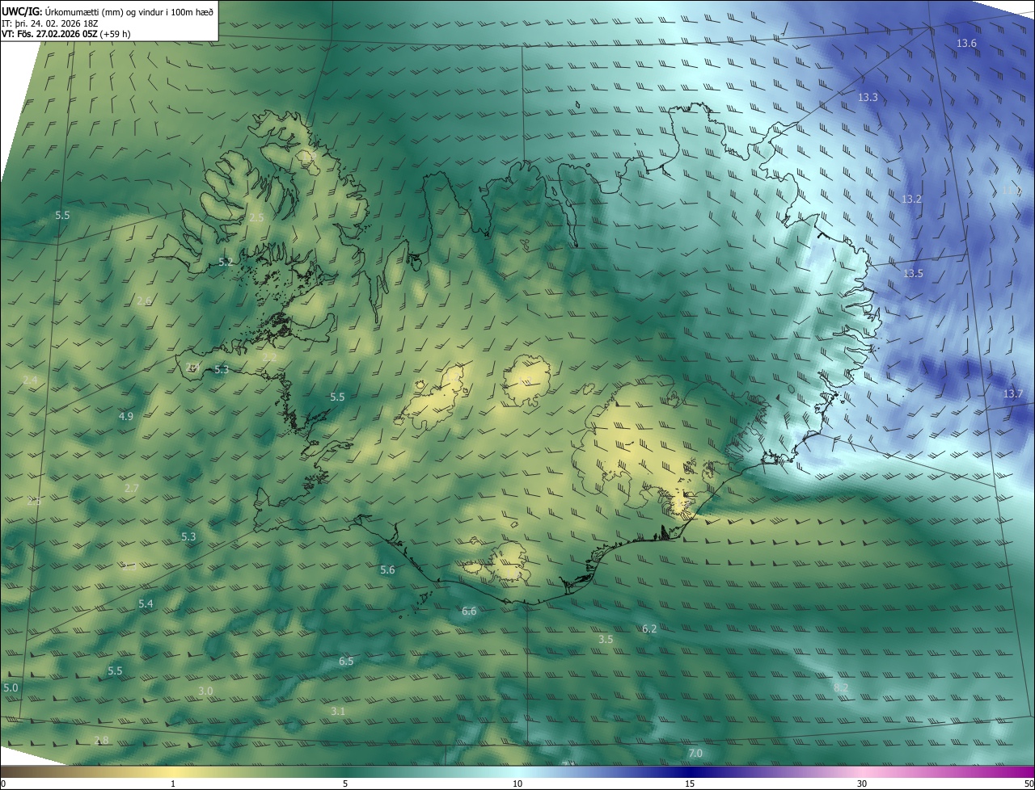Click the map title 'Úrkomumætti (mm) og vindur'
The width and height of the screenshot is (1035, 790).
point(96,11)
